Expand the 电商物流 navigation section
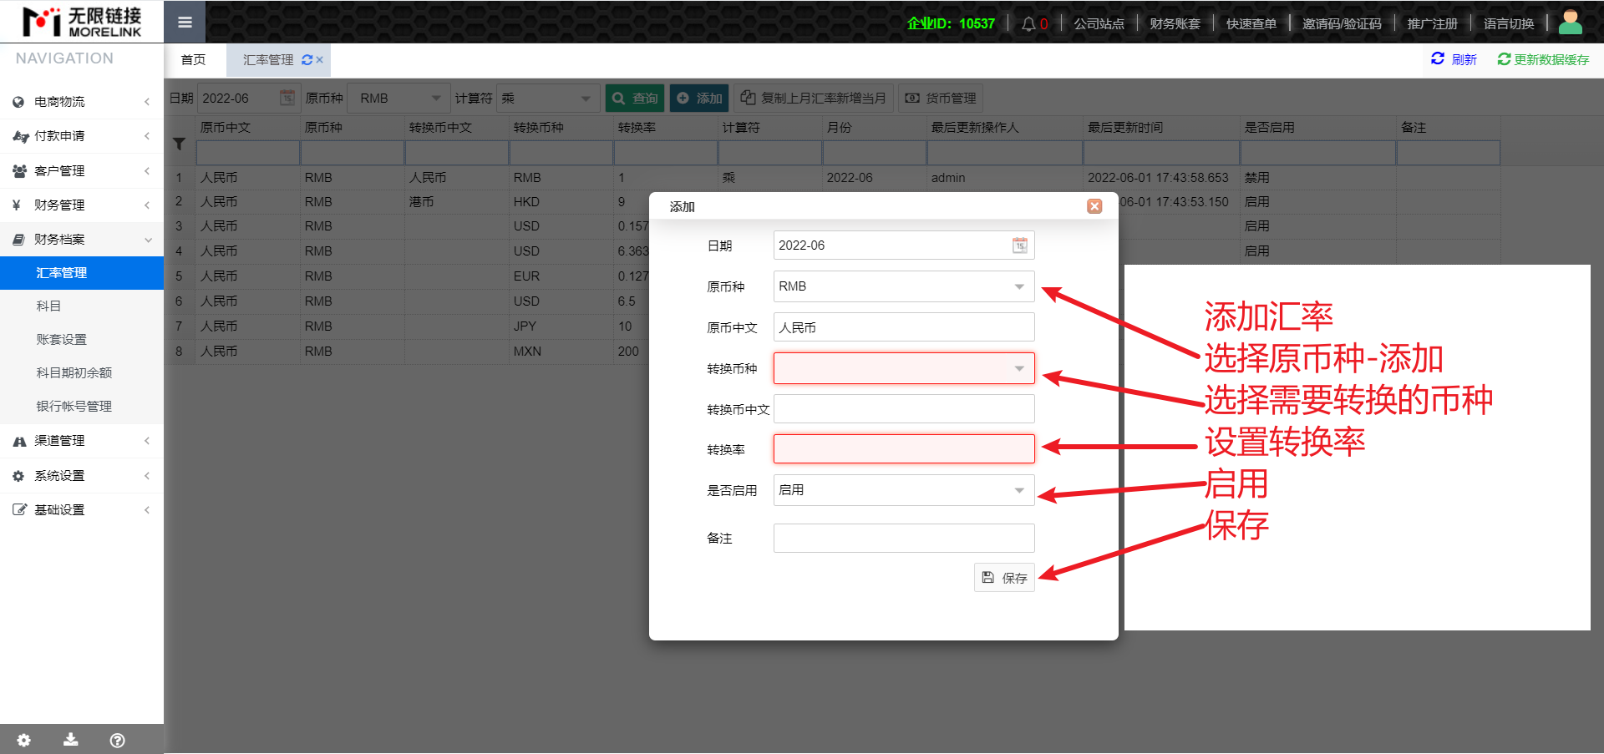Screen dimensions: 1604x754 (82, 102)
